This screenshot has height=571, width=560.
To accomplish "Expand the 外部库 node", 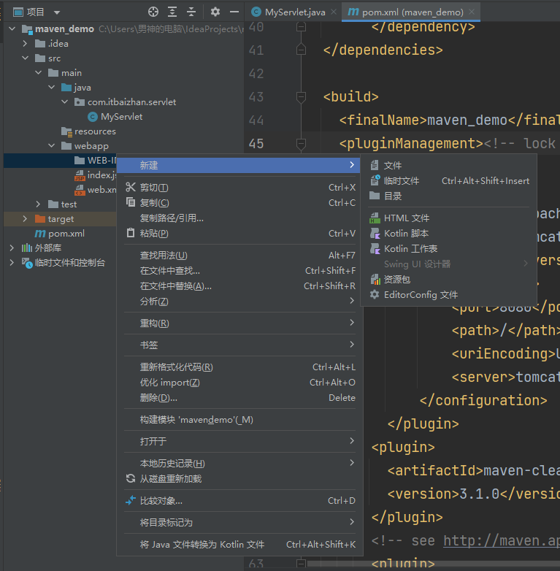I will [12, 248].
